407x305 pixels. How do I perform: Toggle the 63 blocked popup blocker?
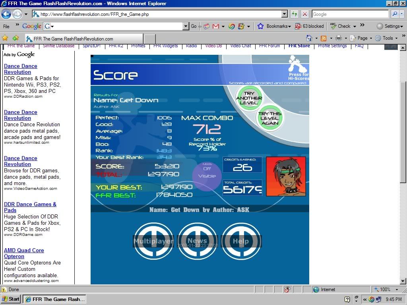coord(309,26)
